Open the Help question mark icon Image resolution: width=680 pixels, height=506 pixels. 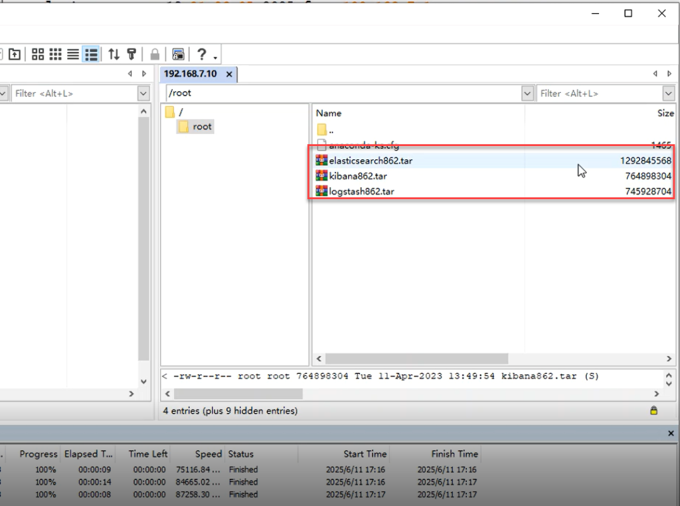pos(201,54)
